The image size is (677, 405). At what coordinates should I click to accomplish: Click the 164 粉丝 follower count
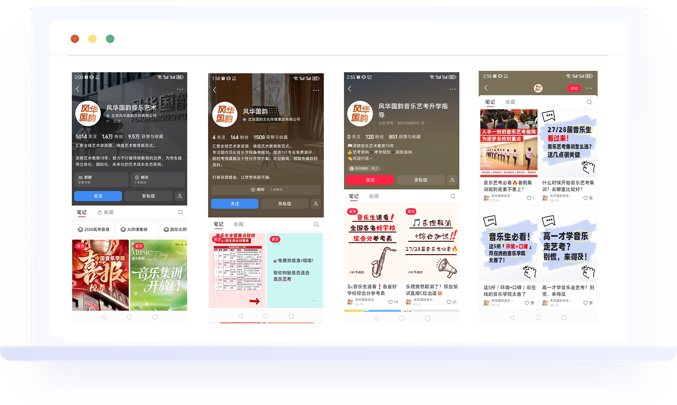(x=239, y=137)
